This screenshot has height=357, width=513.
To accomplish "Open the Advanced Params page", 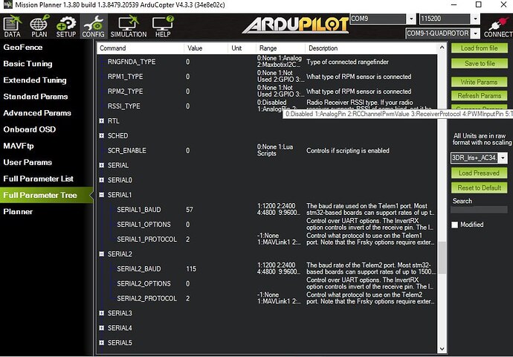I will tap(37, 113).
